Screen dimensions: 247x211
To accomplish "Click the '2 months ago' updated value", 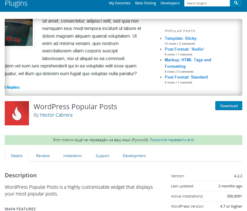I will click(x=230, y=186).
